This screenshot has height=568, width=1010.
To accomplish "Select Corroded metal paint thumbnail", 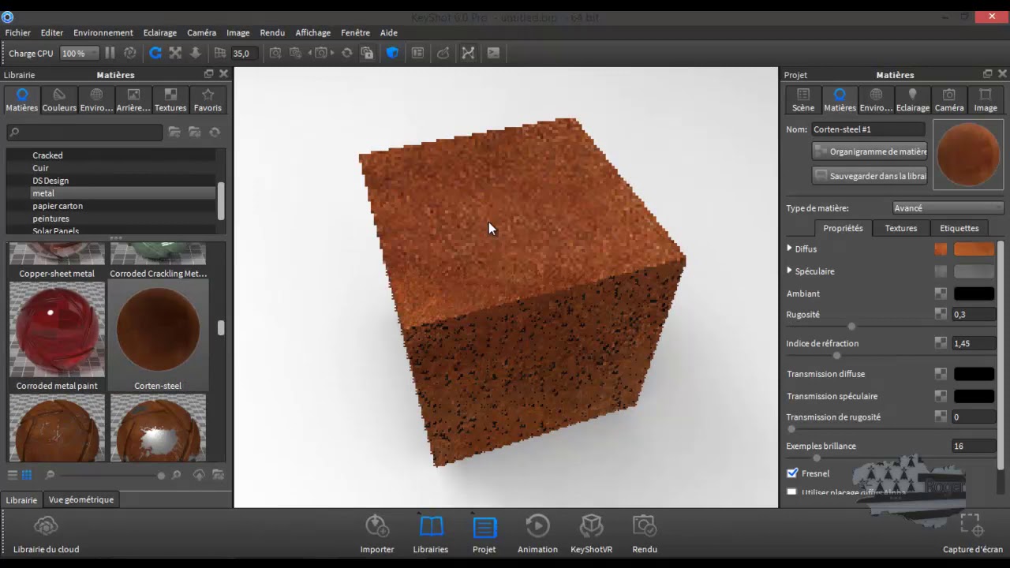I will click(x=57, y=330).
